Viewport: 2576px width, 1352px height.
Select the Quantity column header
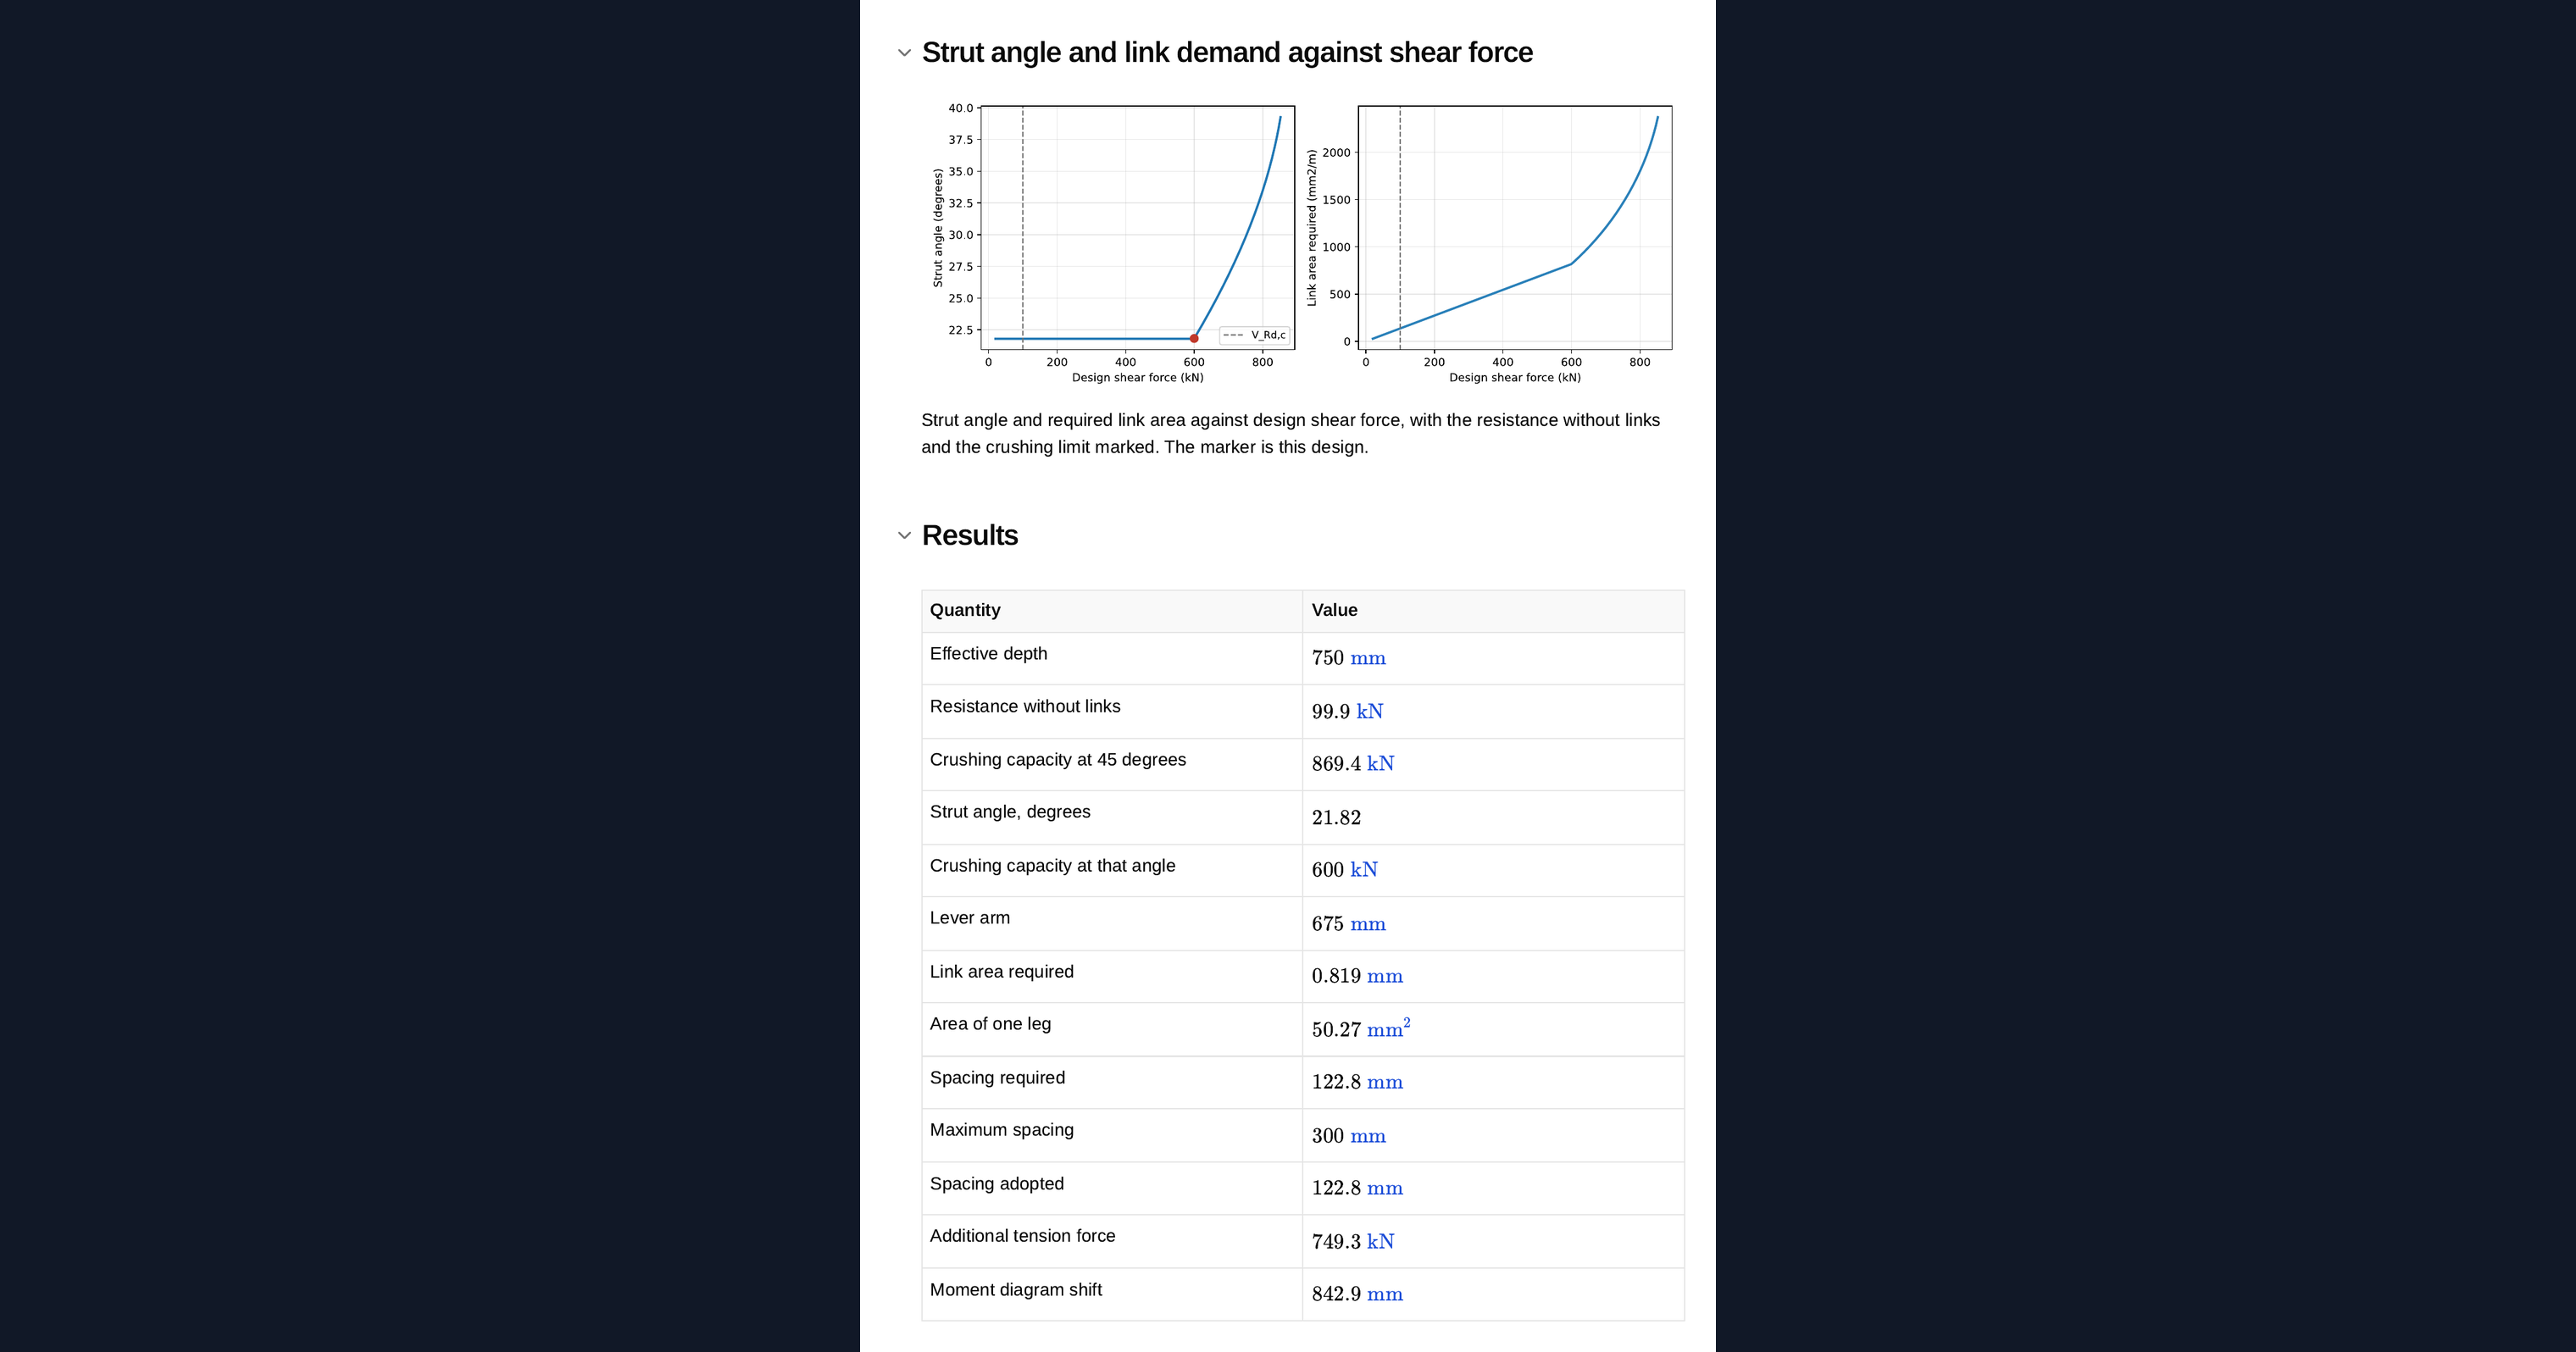(x=1112, y=610)
